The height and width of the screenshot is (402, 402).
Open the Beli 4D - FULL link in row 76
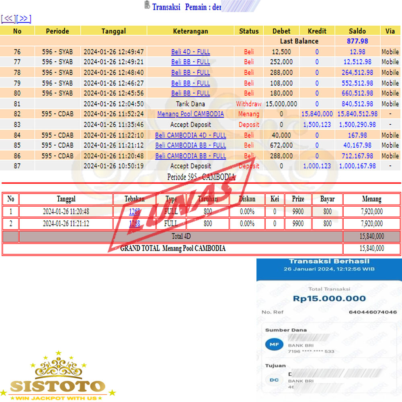191,52
